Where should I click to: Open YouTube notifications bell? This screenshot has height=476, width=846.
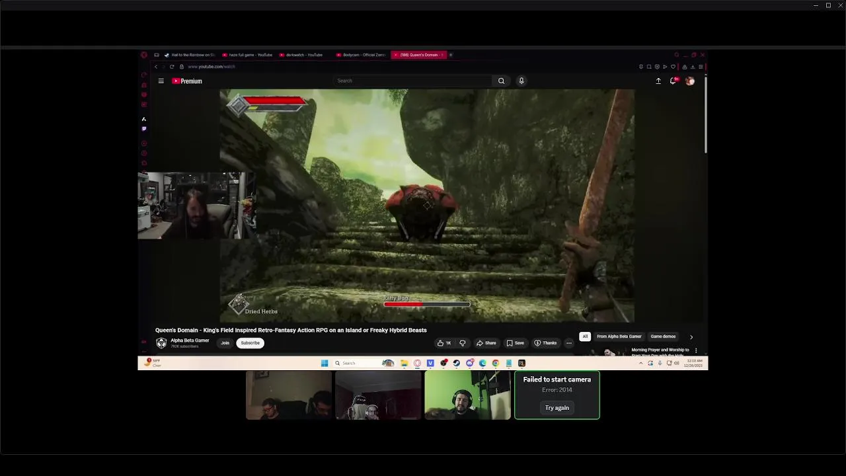point(673,81)
